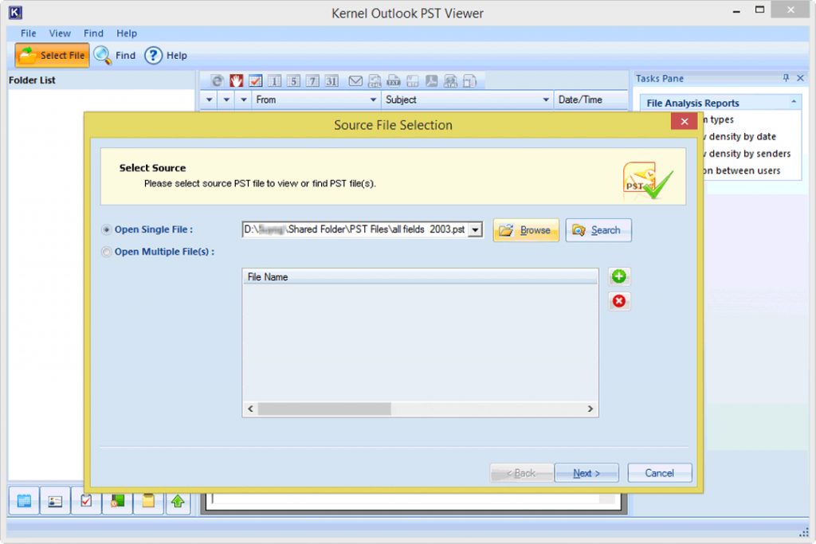This screenshot has width=816, height=544.
Task: Open the File menu
Action: coord(28,33)
